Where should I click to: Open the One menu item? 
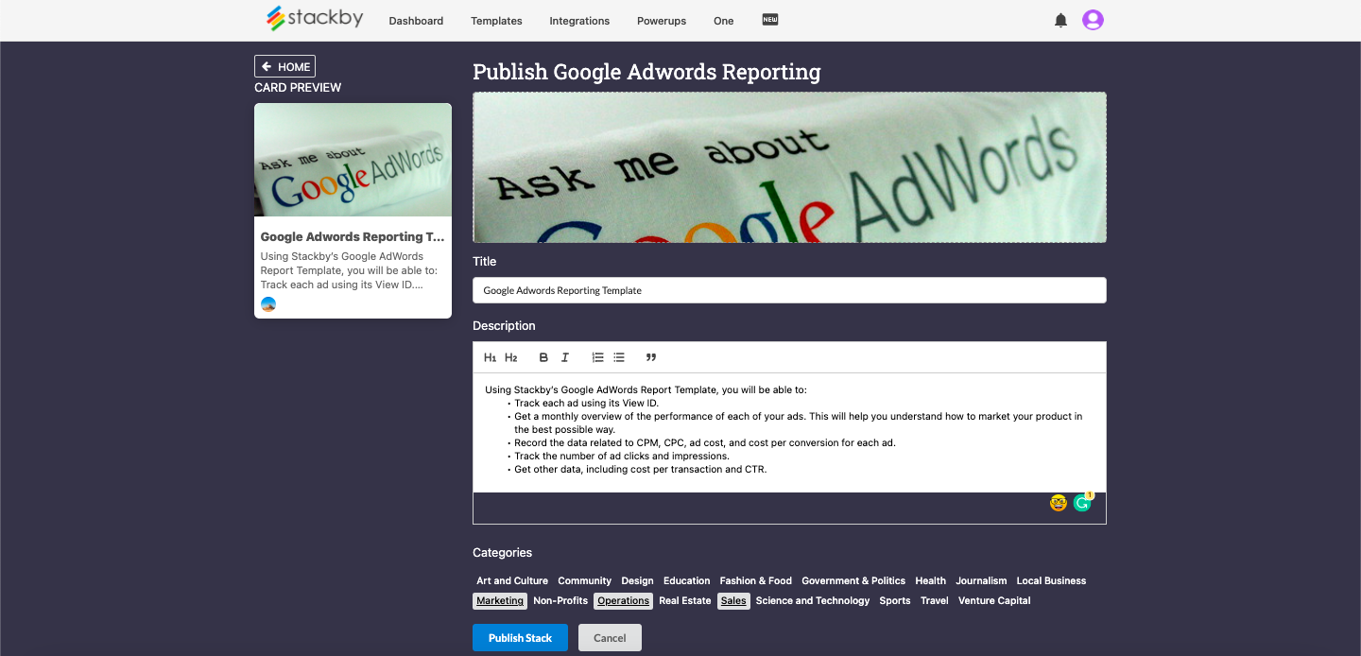(x=724, y=21)
